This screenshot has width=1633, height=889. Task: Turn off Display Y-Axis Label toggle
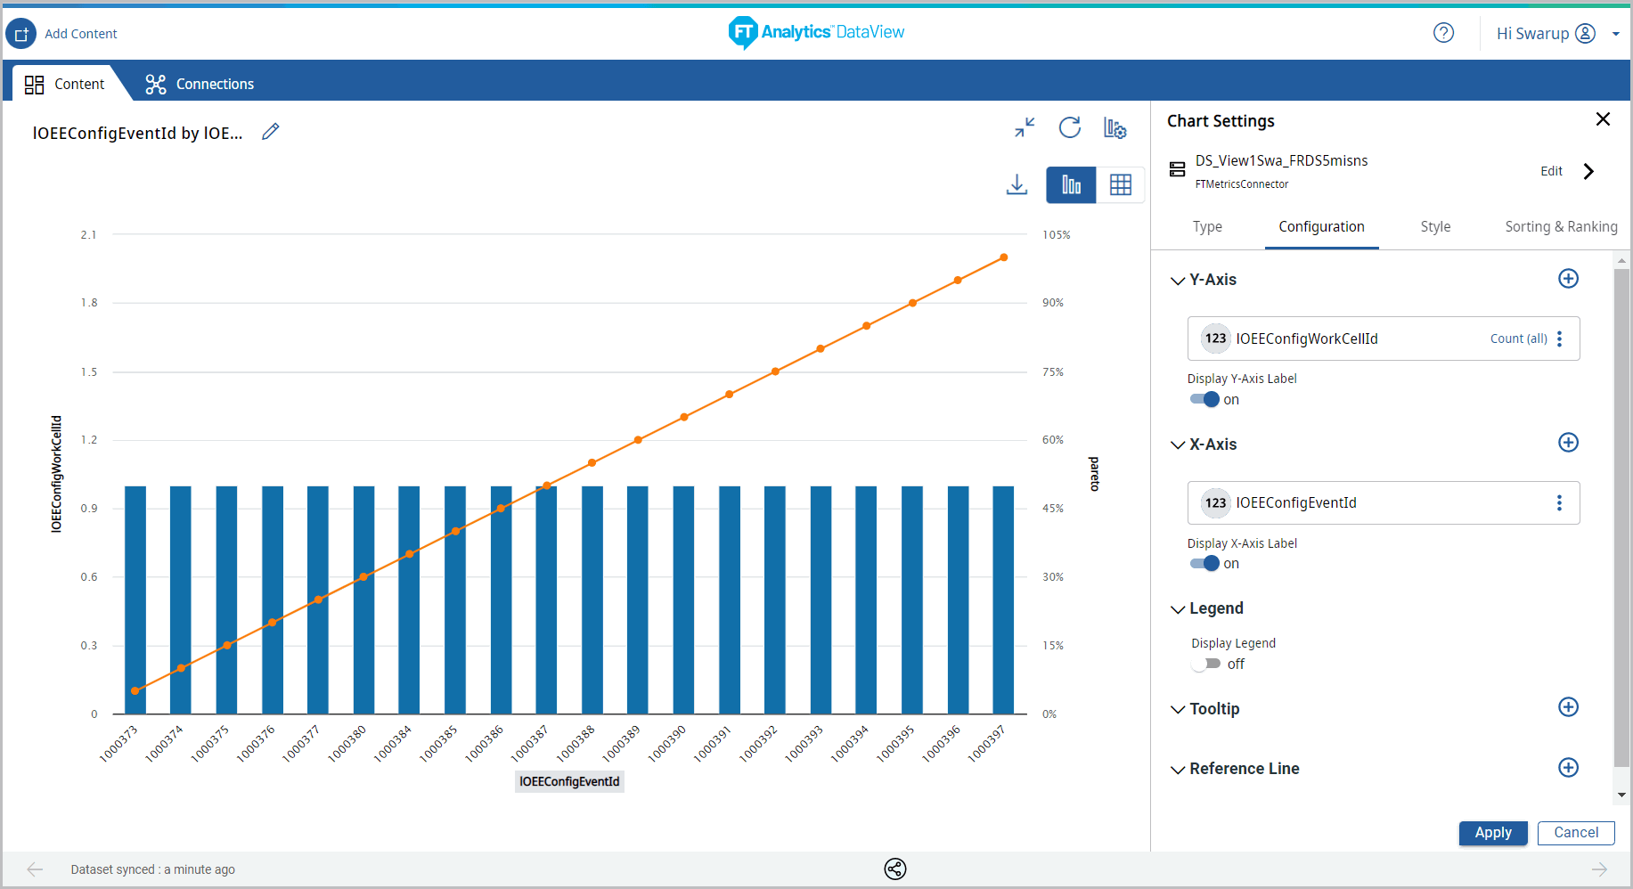point(1204,399)
